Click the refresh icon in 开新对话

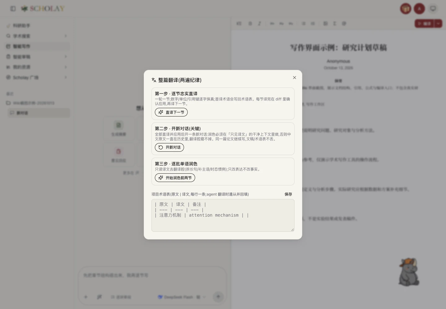point(161,147)
